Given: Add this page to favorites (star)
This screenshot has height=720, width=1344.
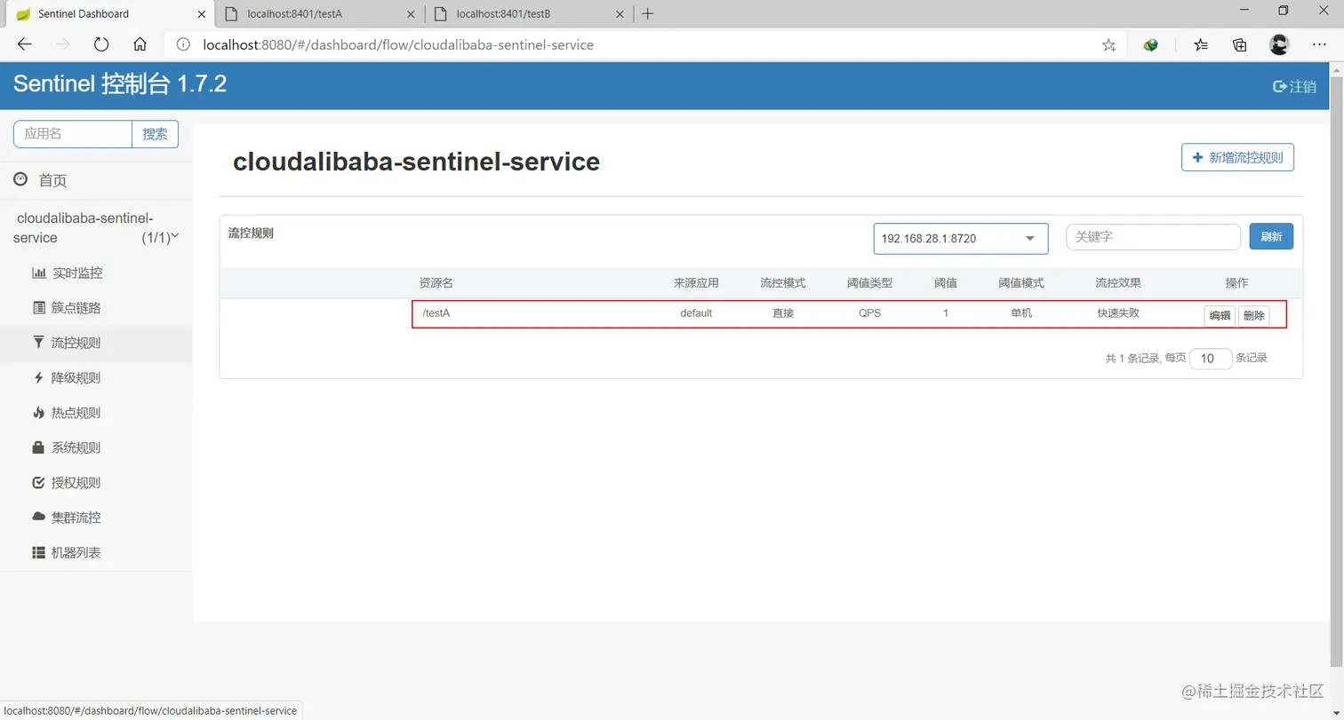Looking at the screenshot, I should (1108, 44).
